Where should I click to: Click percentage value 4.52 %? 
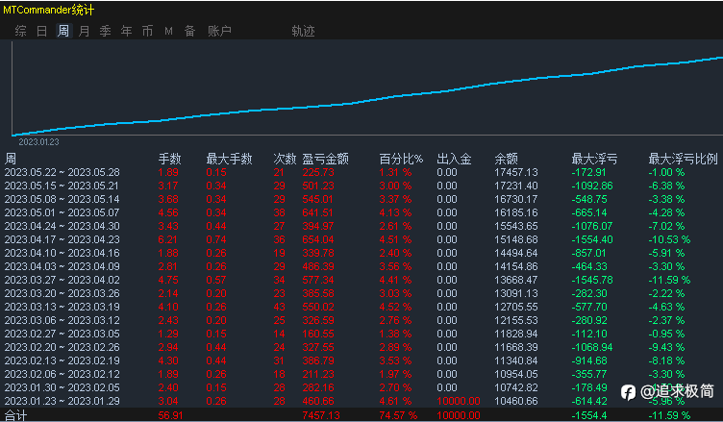click(x=395, y=307)
